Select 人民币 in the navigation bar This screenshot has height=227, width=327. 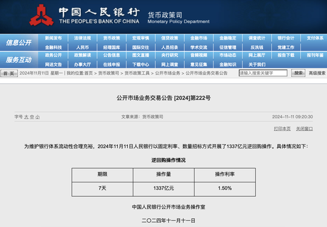pyautogui.click(x=83, y=48)
